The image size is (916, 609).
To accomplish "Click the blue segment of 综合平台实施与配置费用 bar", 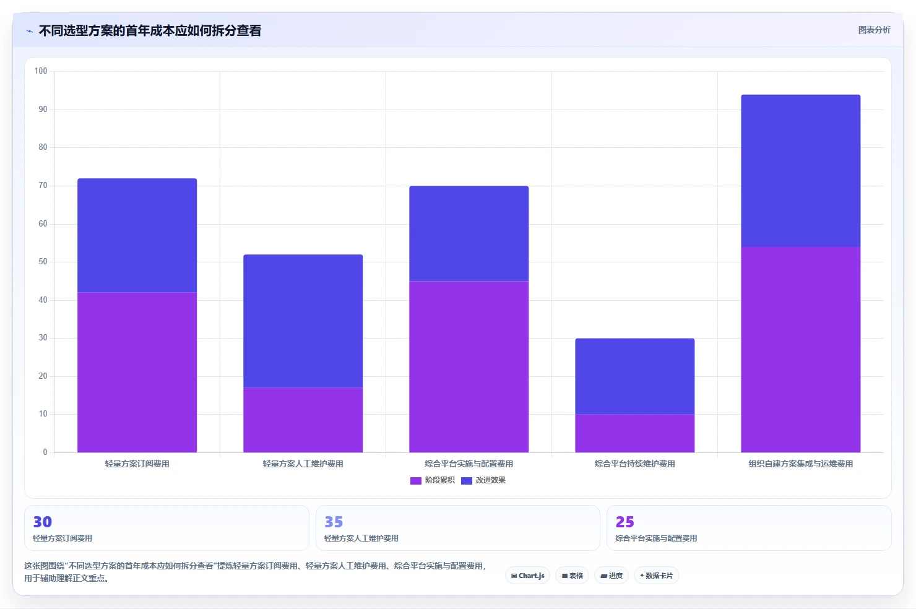I will click(469, 233).
